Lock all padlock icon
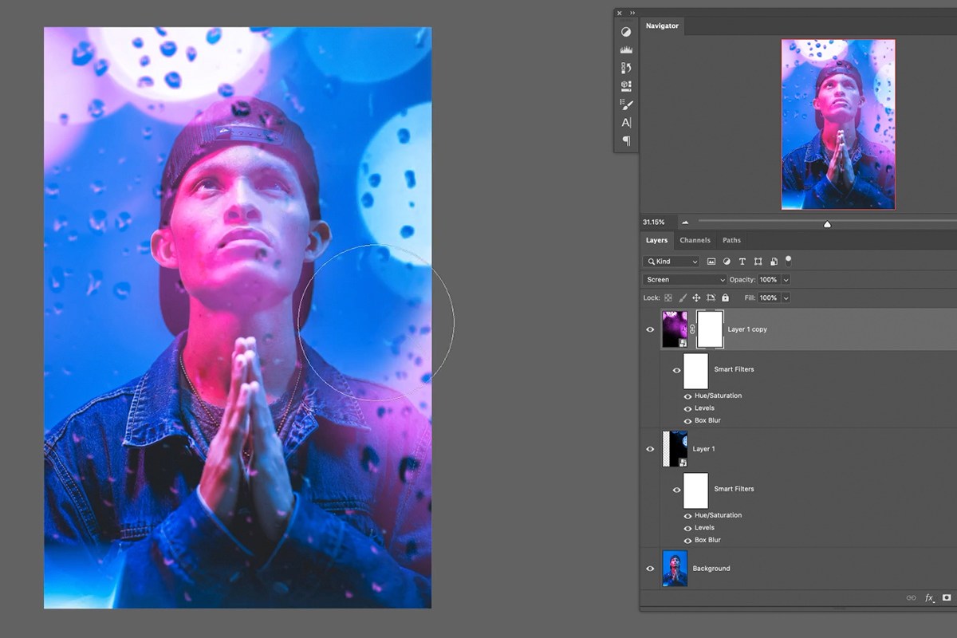 725,297
